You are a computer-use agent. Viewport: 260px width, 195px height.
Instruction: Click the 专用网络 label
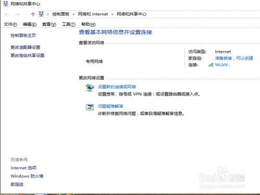[94, 61]
